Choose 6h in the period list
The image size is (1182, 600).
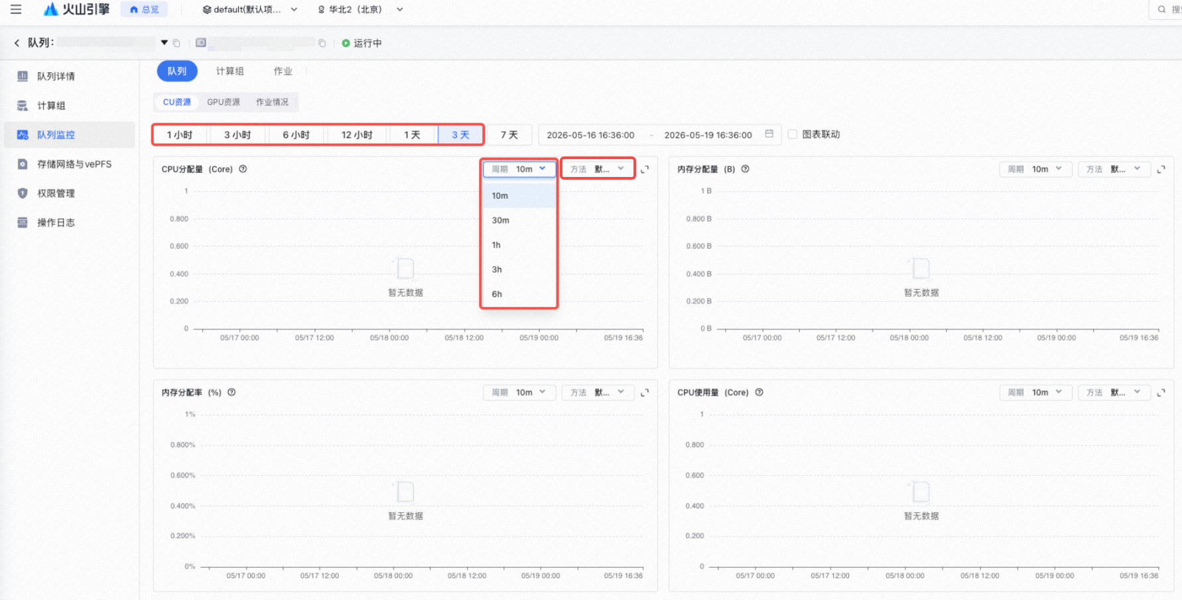(x=519, y=294)
